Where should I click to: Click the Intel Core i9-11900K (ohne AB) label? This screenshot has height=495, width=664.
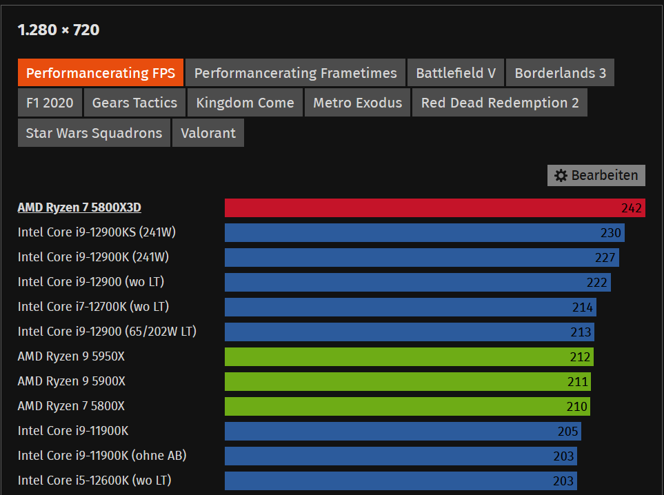click(102, 456)
